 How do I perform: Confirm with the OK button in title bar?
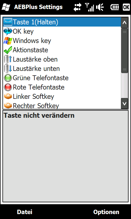coord(126,7)
